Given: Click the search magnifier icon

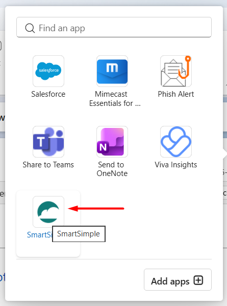Looking at the screenshot, I should tap(30, 28).
